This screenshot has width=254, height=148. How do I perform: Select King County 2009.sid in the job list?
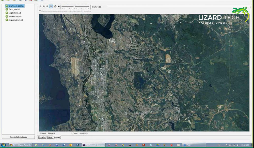16,6
